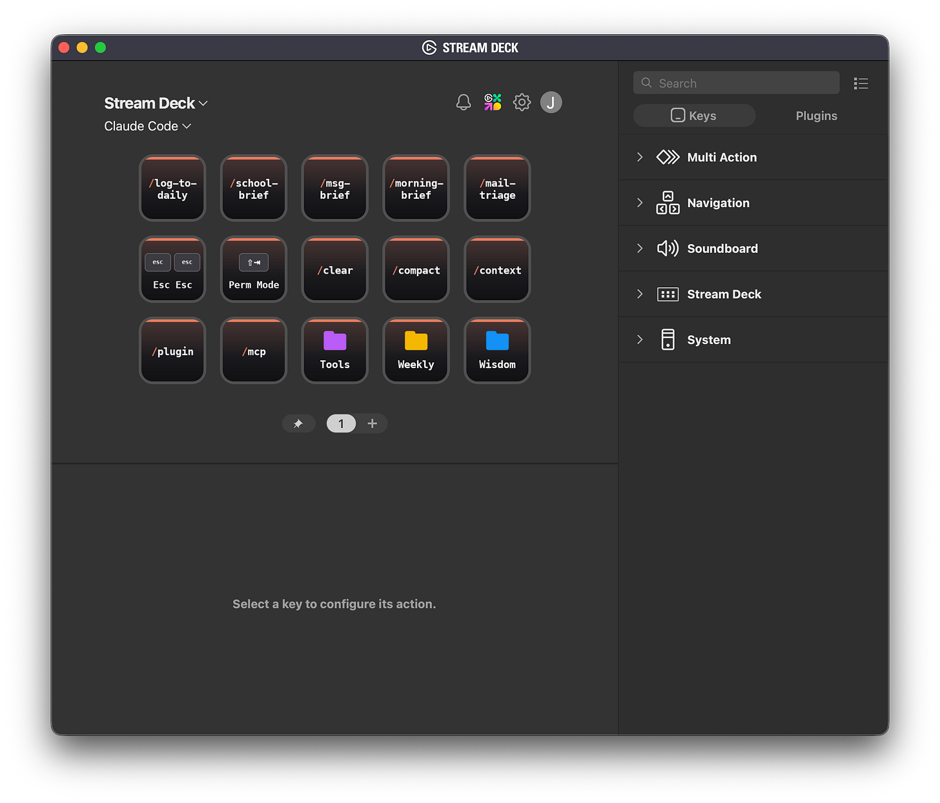Click the Stream Deck keypad category icon
The height and width of the screenshot is (803, 940).
pos(668,294)
